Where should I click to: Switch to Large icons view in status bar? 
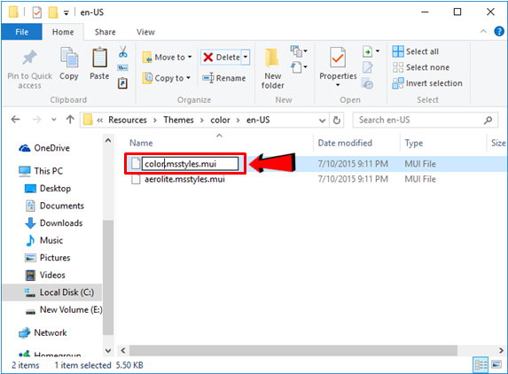click(496, 365)
